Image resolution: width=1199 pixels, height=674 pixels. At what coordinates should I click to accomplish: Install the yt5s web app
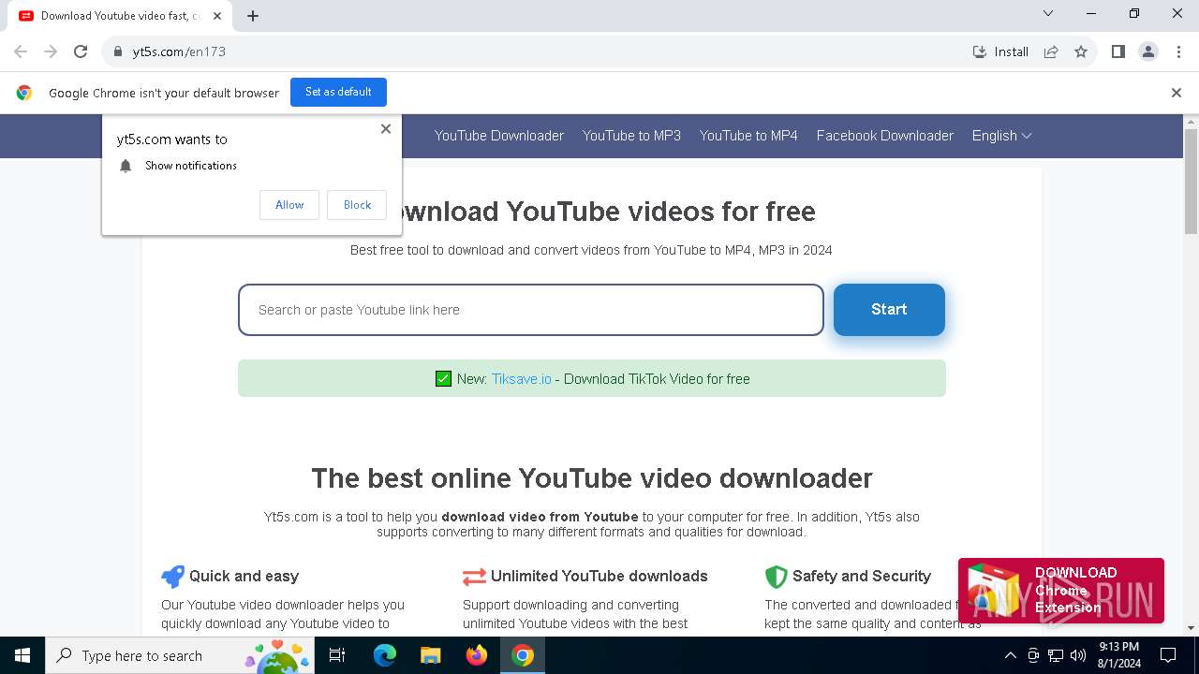pos(1000,51)
